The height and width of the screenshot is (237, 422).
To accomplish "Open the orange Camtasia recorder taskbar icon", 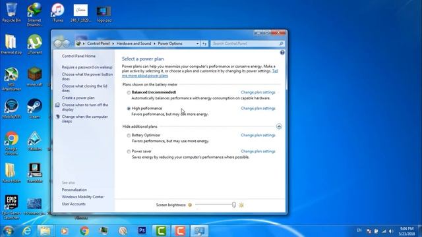I will [180, 231].
